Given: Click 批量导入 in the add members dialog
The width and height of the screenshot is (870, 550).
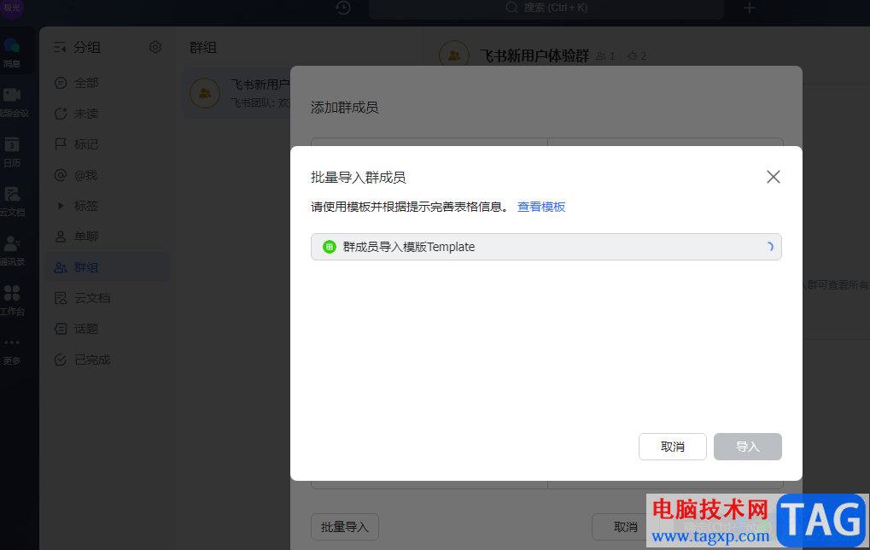Looking at the screenshot, I should click(345, 527).
